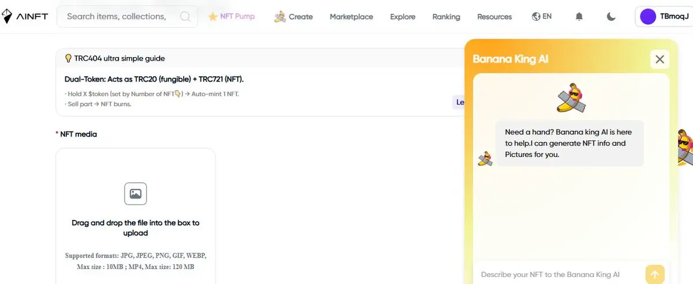Click the supported formats note
693x284 pixels.
pyautogui.click(x=136, y=261)
